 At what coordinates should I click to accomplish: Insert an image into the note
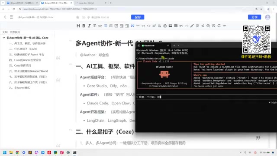tap(170, 26)
